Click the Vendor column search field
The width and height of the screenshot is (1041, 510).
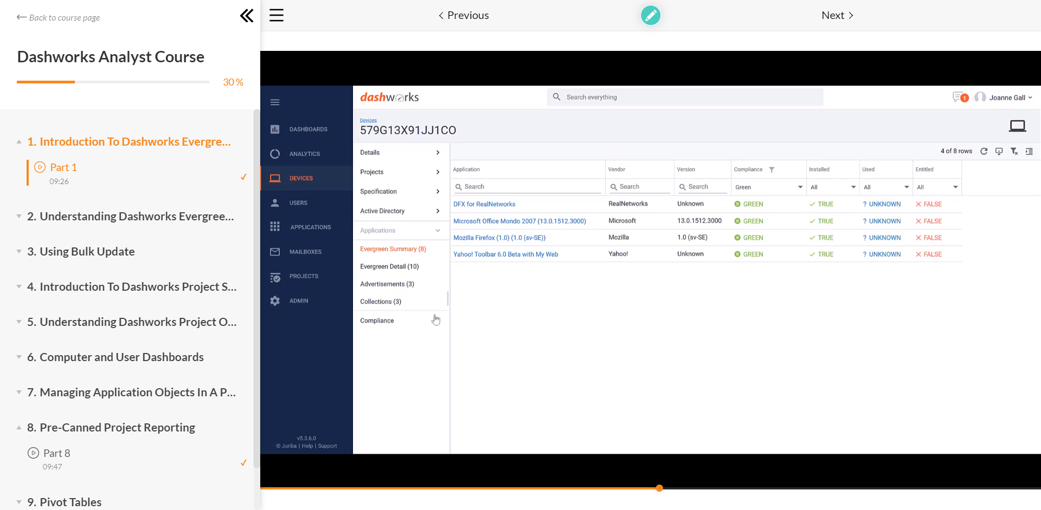639,187
